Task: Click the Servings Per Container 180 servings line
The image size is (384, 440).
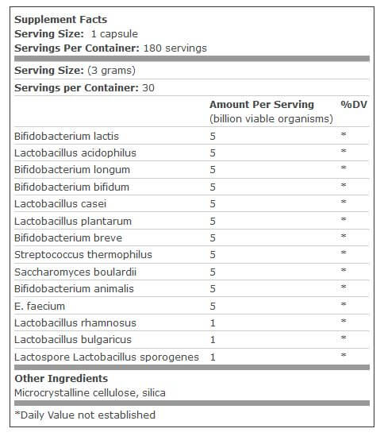Action: [x=110, y=48]
